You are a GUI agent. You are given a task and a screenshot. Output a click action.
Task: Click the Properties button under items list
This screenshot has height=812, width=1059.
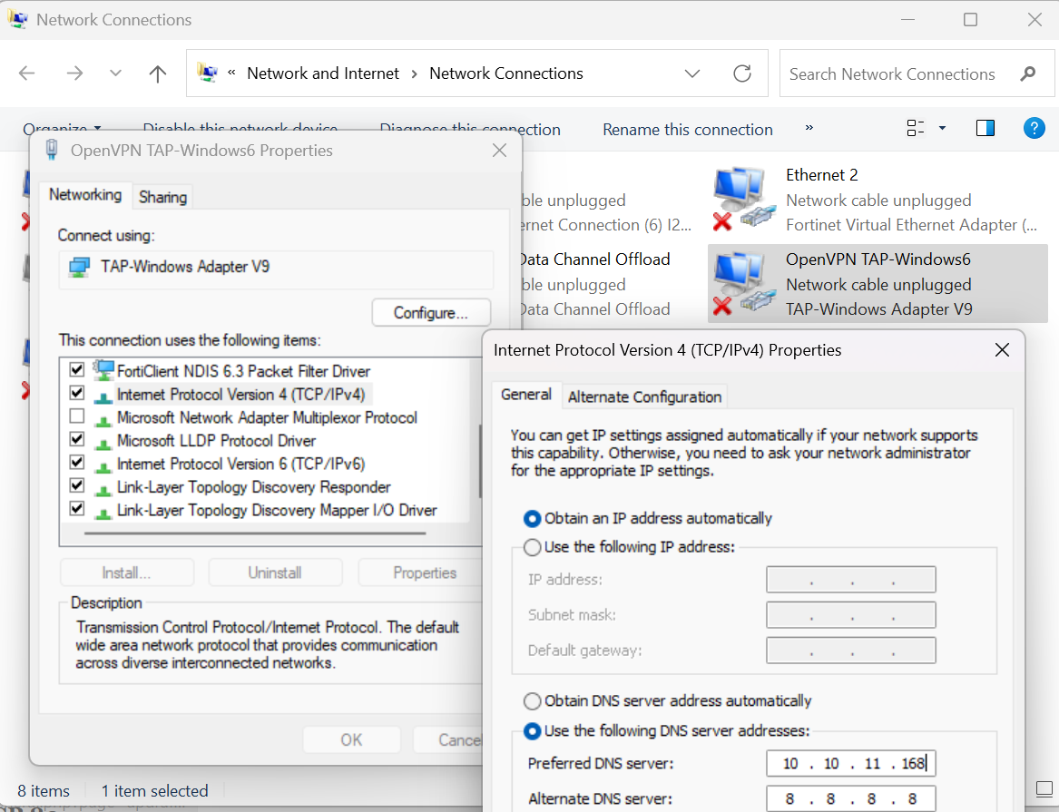(x=419, y=572)
